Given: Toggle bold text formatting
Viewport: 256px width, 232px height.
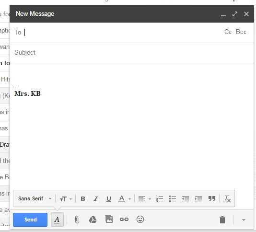Looking at the screenshot, I should pyautogui.click(x=83, y=199).
